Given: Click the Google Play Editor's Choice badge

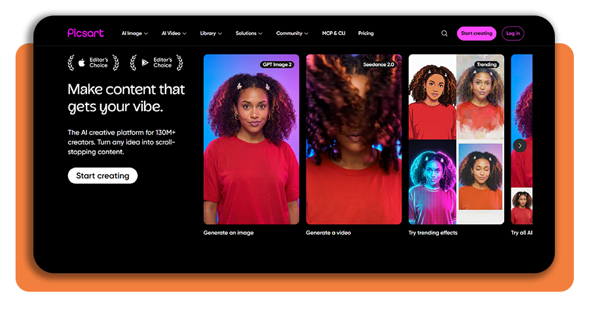Looking at the screenshot, I should point(157,62).
